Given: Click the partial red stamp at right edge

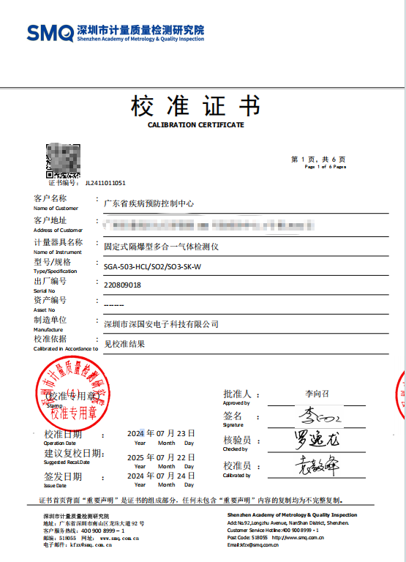Looking at the screenshot, I should 400,394.
